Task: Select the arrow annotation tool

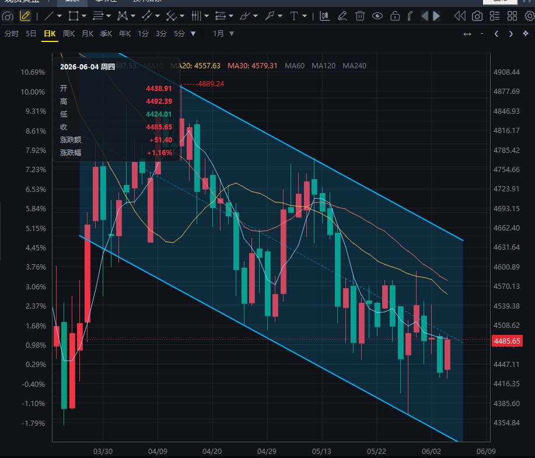Action: [x=270, y=16]
